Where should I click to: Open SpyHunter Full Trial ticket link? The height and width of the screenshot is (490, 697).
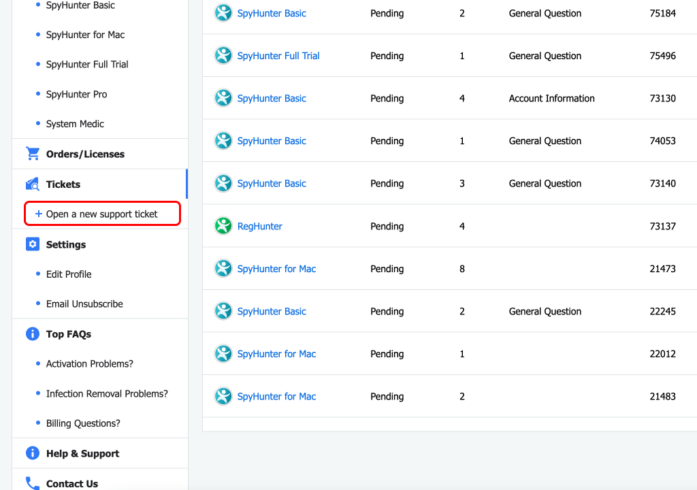tap(278, 56)
